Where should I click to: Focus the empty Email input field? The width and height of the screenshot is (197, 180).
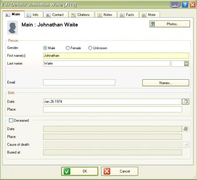[x=79, y=83]
